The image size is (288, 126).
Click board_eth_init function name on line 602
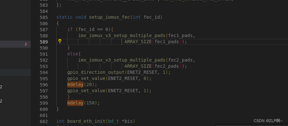tap(86, 121)
